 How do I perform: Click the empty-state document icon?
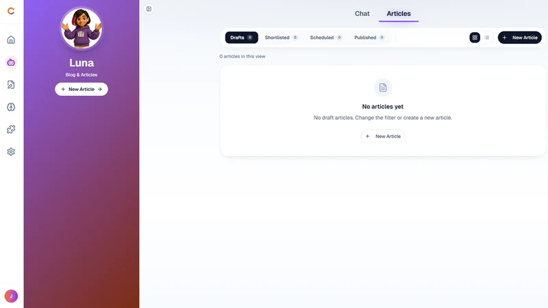(x=383, y=88)
